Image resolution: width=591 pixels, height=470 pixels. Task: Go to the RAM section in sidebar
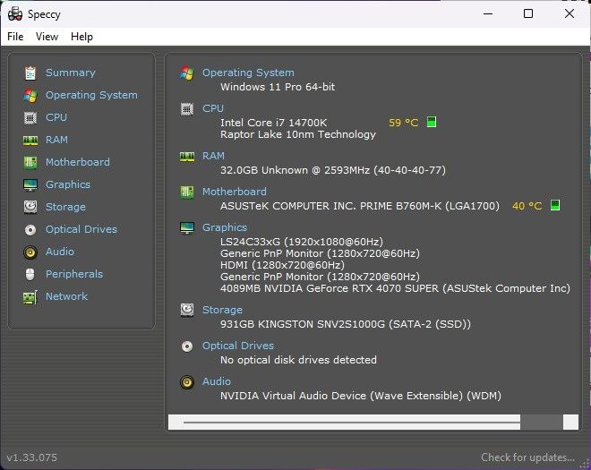(56, 140)
